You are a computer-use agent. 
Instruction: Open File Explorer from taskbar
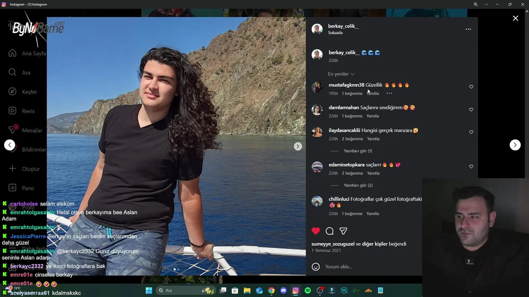click(247, 290)
